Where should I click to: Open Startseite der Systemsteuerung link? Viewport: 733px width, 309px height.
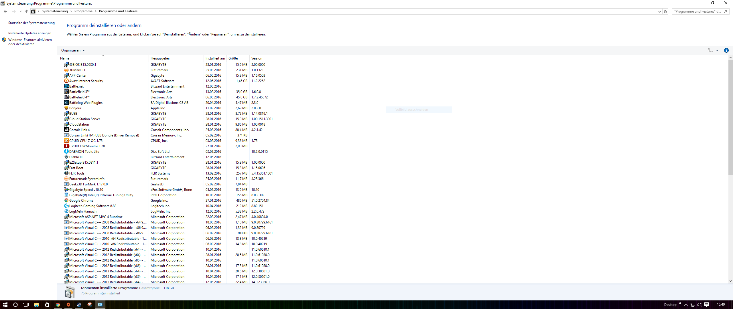click(x=31, y=23)
